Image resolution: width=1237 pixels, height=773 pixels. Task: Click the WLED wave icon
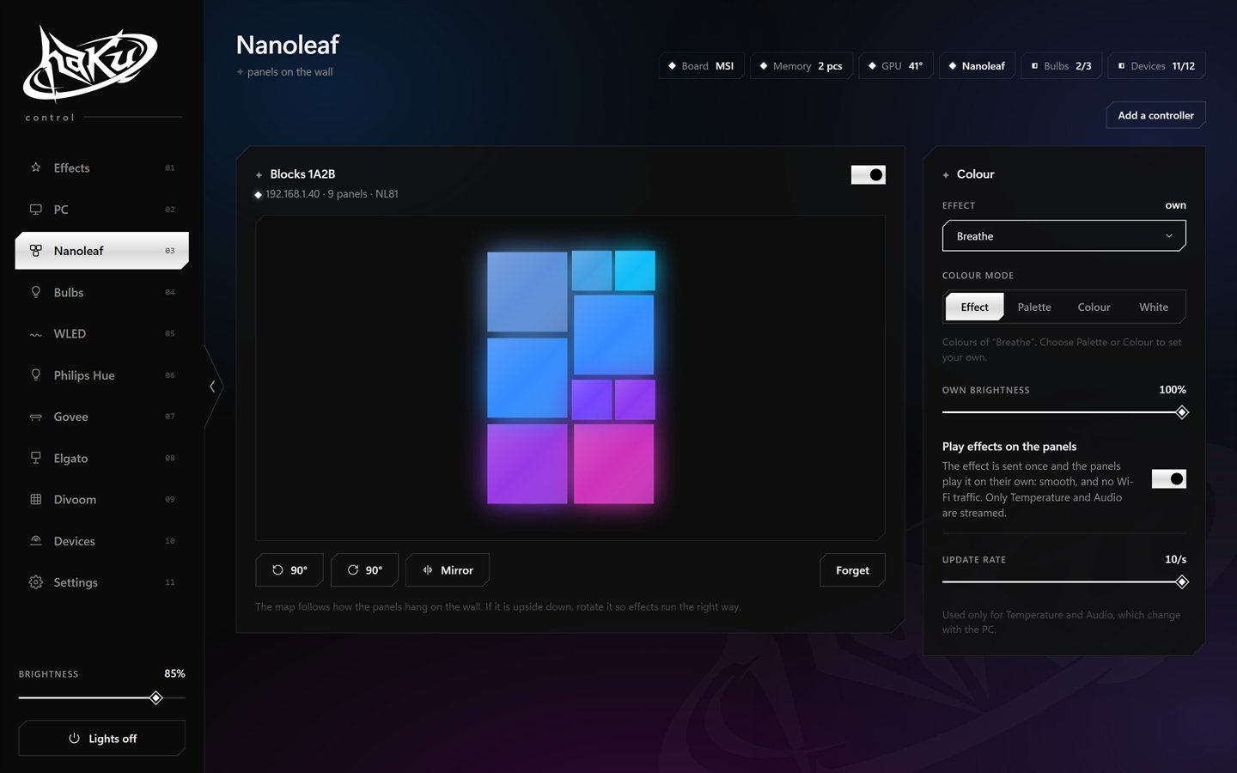[x=35, y=334]
